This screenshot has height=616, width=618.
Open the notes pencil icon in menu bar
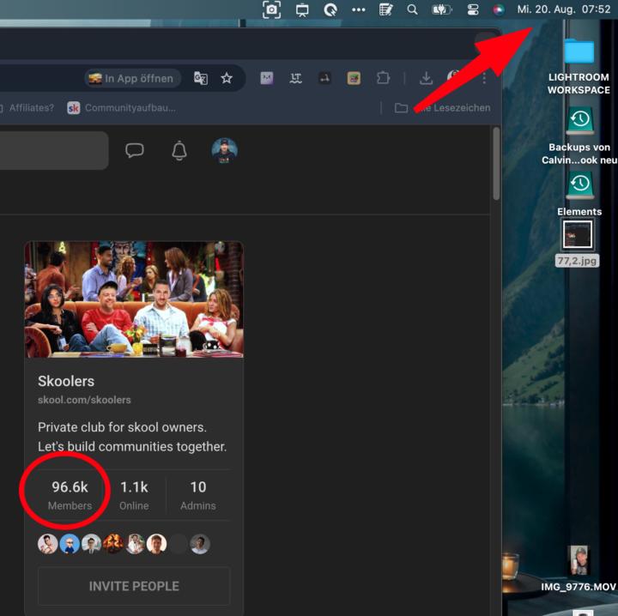[385, 9]
